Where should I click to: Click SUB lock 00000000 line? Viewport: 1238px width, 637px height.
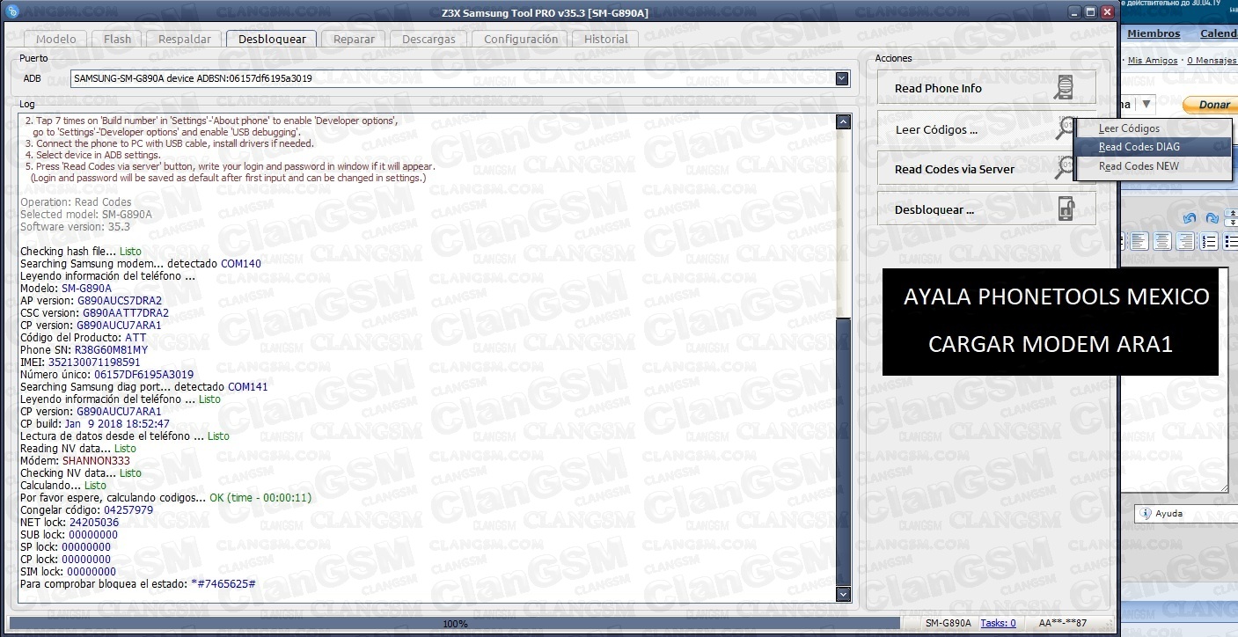tap(69, 534)
